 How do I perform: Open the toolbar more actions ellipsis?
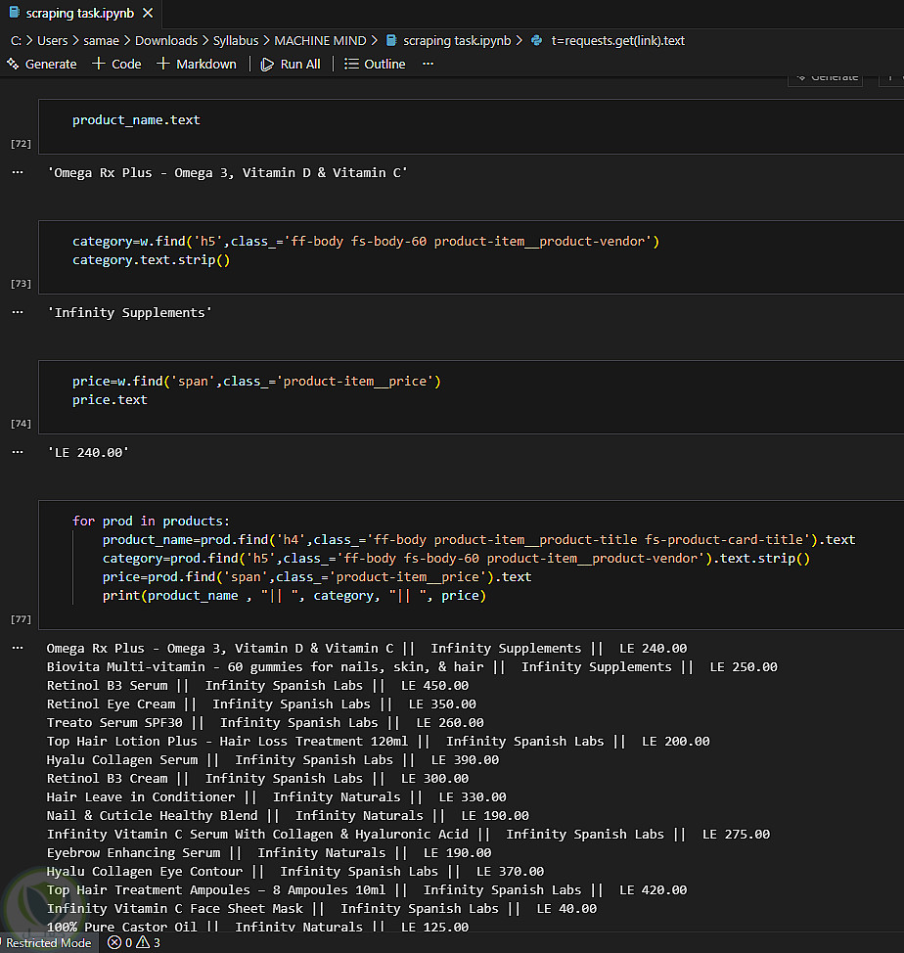pyautogui.click(x=428, y=64)
